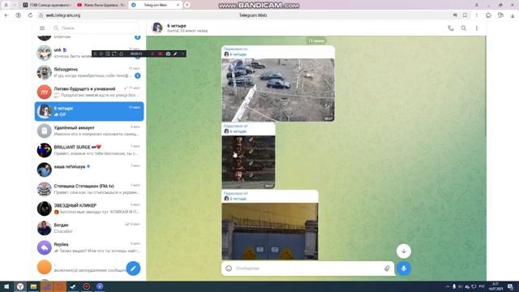Click the taskbar clock and date
The height and width of the screenshot is (292, 519).
tap(495, 286)
